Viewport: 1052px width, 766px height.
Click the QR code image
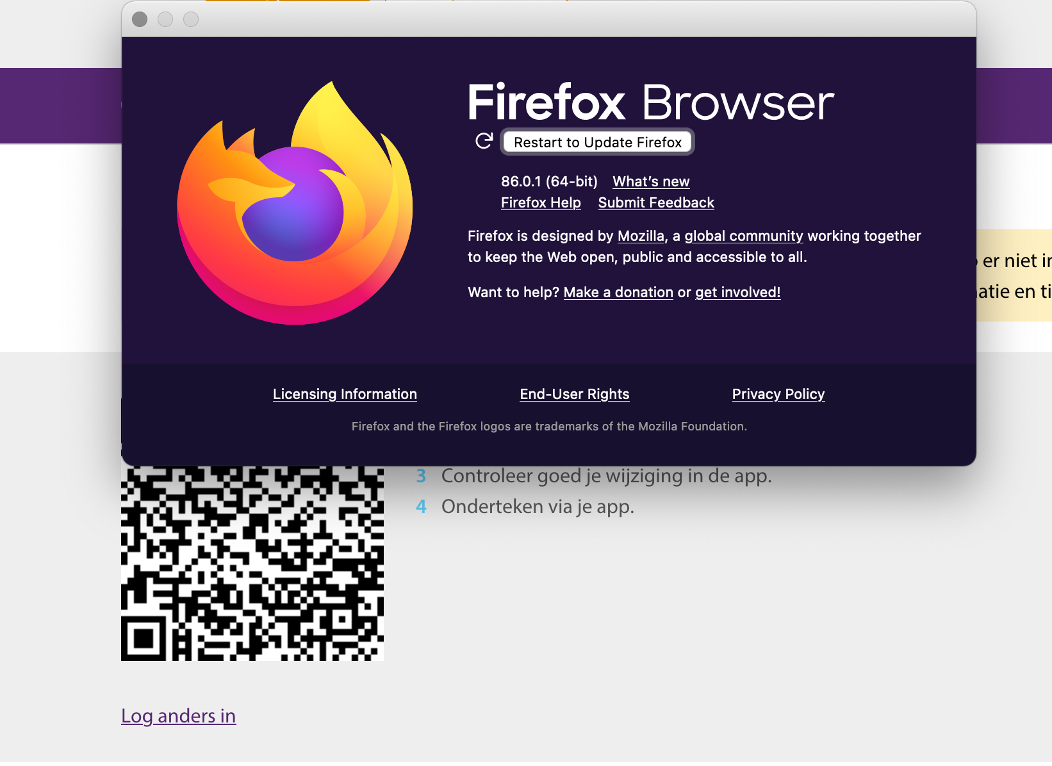(x=252, y=564)
